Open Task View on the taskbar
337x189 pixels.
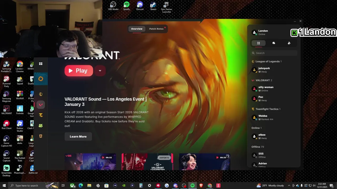coord(63,186)
